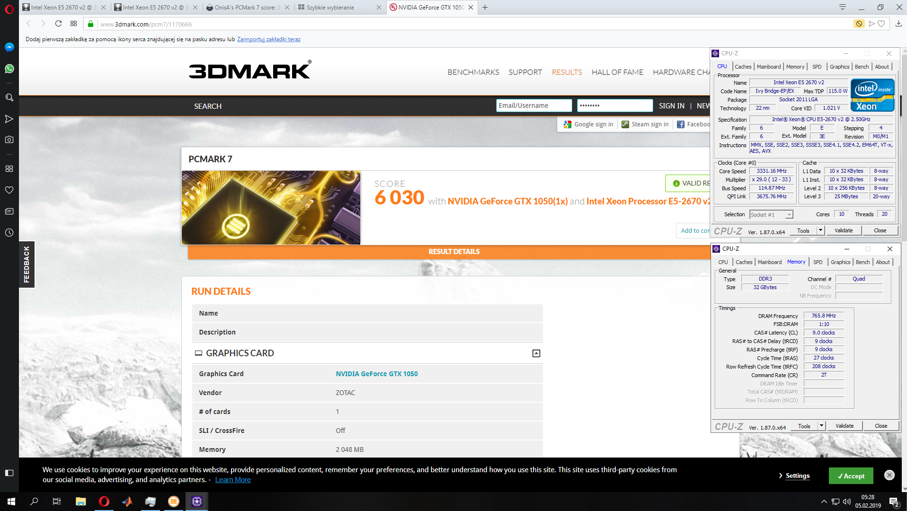This screenshot has height=511, width=907.
Task: Click Zaimportuj zakładki teraz link
Action: click(x=269, y=39)
